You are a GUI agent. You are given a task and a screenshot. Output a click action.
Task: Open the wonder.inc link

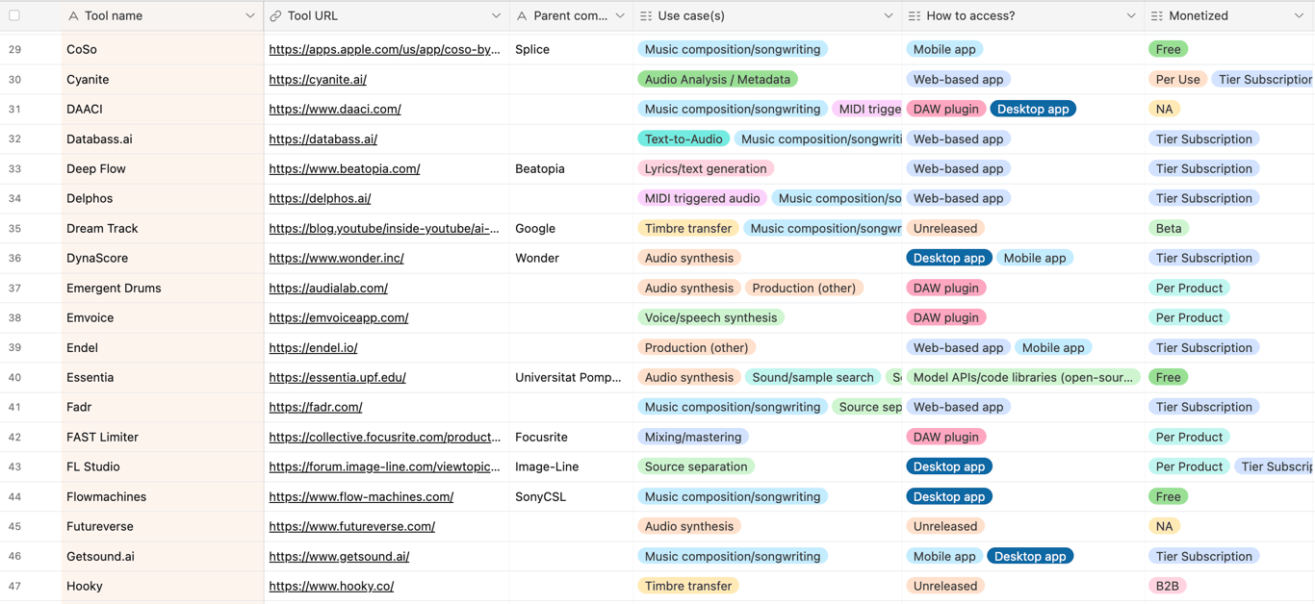point(336,258)
